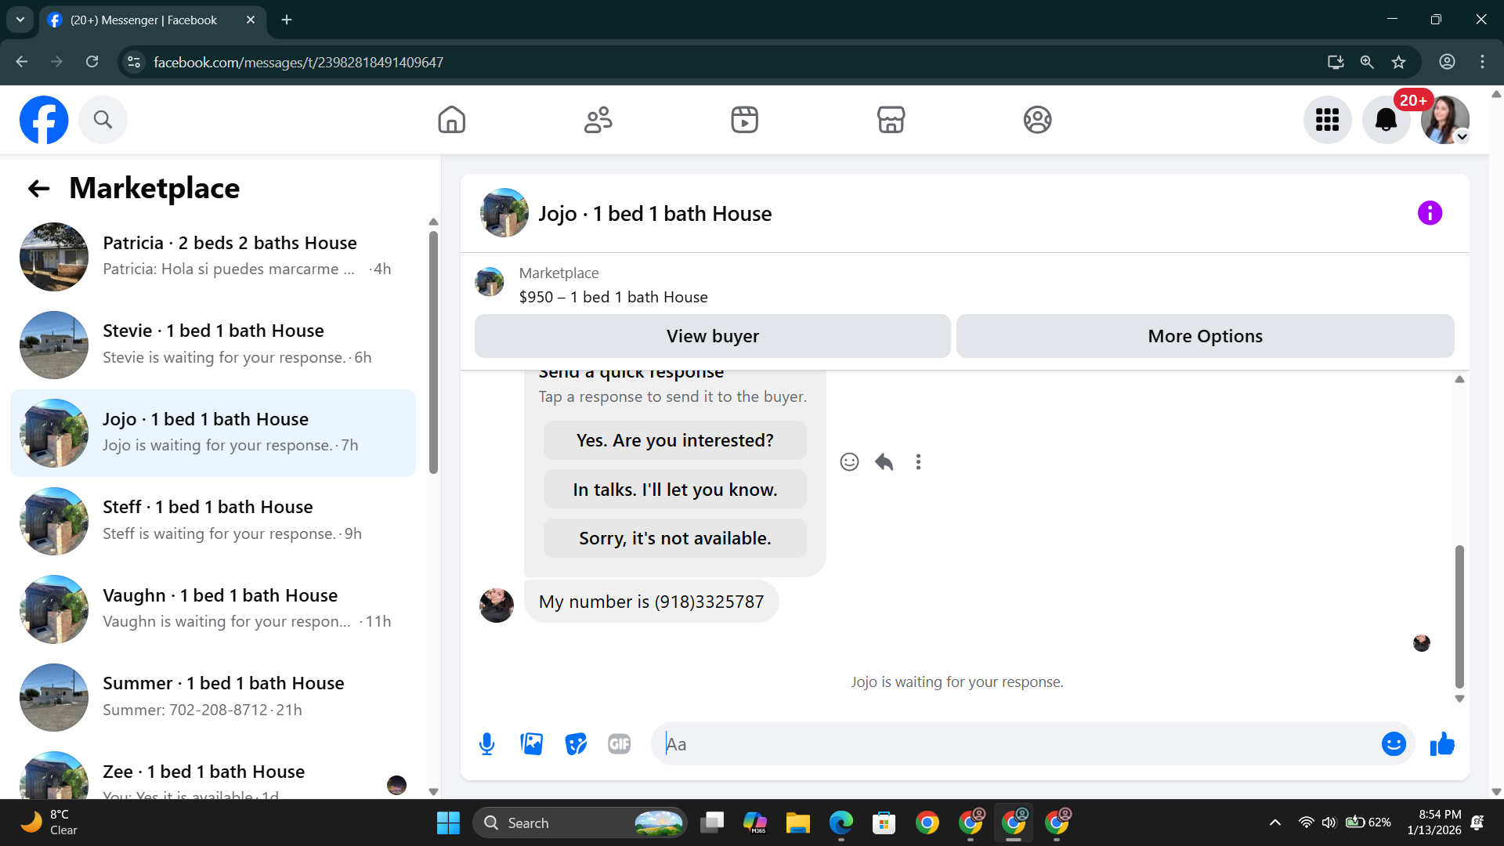Screen dimensions: 1504x846
Task: Go to Marketplace tab in top navigation
Action: pyautogui.click(x=891, y=120)
